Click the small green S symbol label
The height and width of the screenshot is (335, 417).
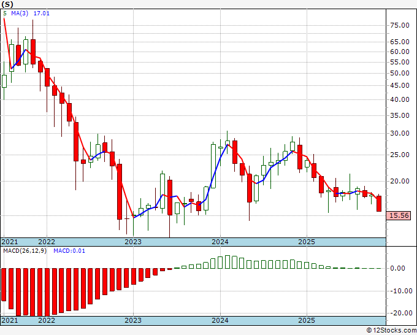pos(5,13)
